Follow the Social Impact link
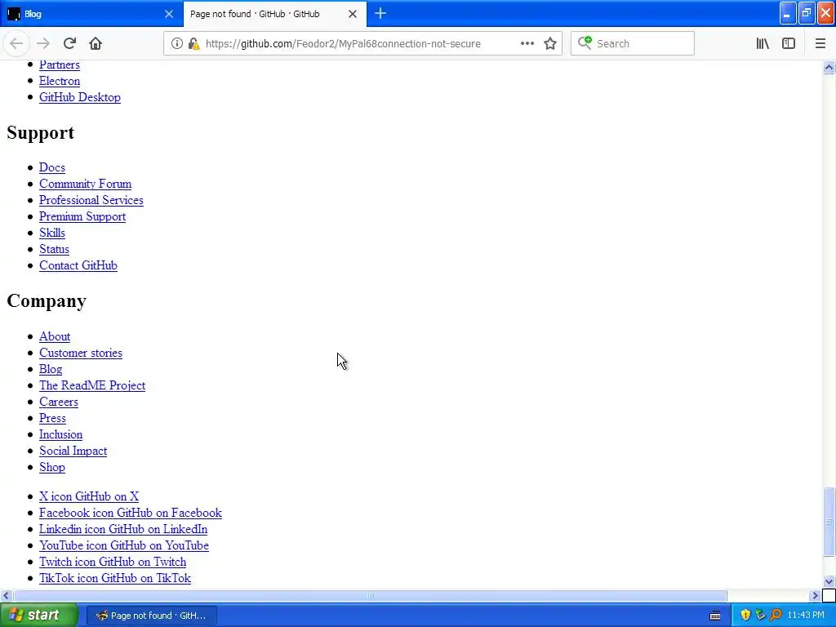This screenshot has width=836, height=627. pyautogui.click(x=73, y=451)
